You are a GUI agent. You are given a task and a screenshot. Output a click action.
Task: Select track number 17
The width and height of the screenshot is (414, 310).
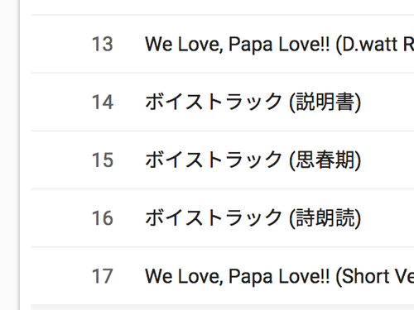pyautogui.click(x=102, y=276)
